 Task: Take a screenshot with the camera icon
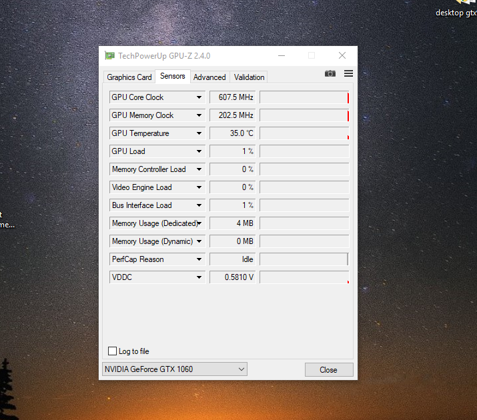330,73
